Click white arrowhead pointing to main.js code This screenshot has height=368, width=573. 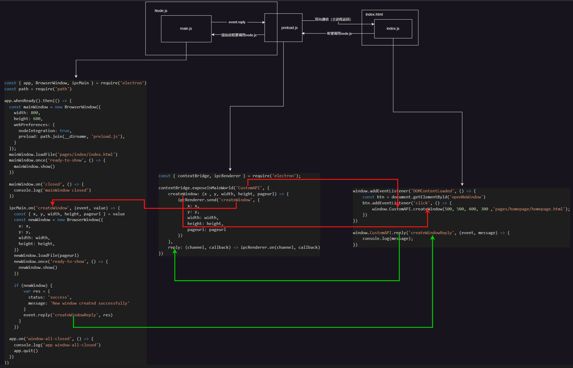point(76,76)
